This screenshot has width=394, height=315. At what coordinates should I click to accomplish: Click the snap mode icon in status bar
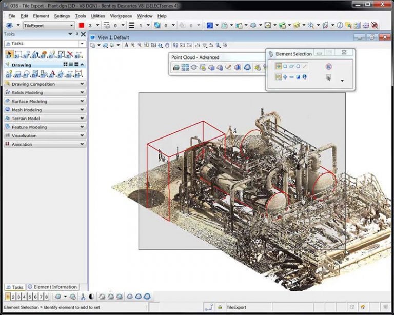click(x=209, y=307)
